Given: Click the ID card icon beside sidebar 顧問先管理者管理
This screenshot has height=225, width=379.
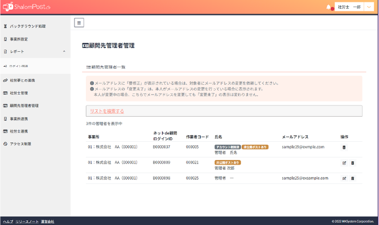Looking at the screenshot, I should [x=5, y=105].
